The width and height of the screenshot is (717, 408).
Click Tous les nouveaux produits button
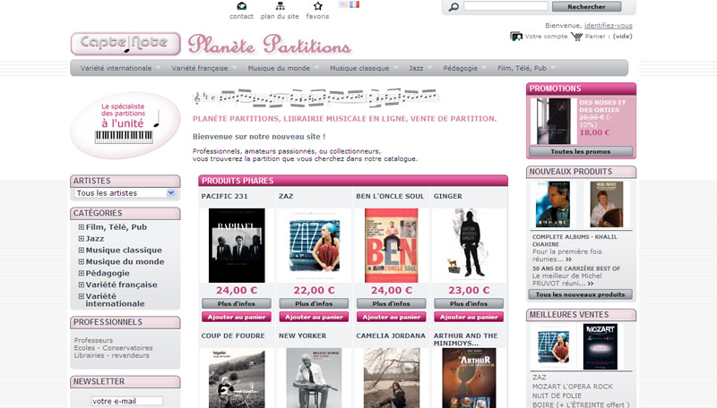pos(580,294)
